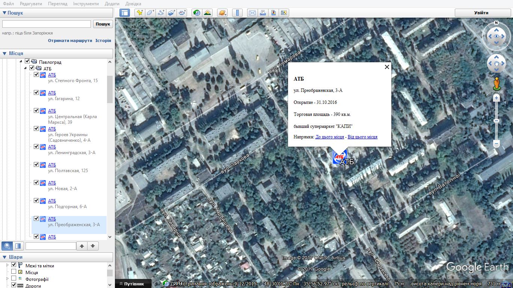Click the Увійти sign-in button
513x288 pixels.
click(x=481, y=13)
